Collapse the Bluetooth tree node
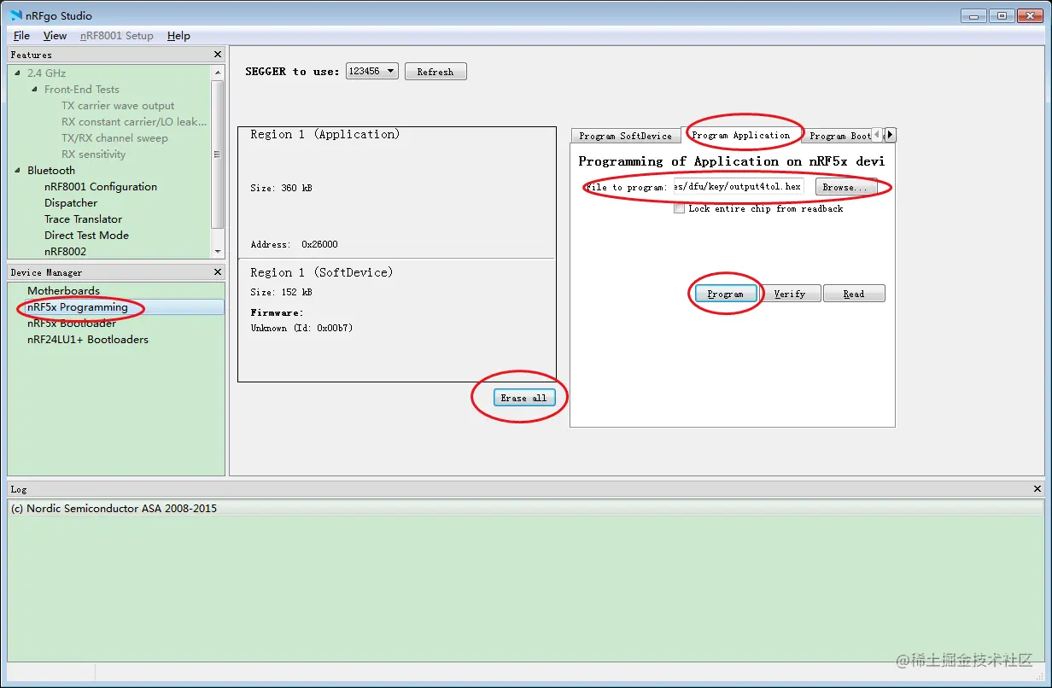This screenshot has width=1052, height=688. pyautogui.click(x=18, y=171)
